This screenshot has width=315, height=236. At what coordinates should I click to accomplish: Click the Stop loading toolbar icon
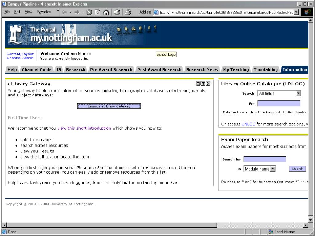89,12
